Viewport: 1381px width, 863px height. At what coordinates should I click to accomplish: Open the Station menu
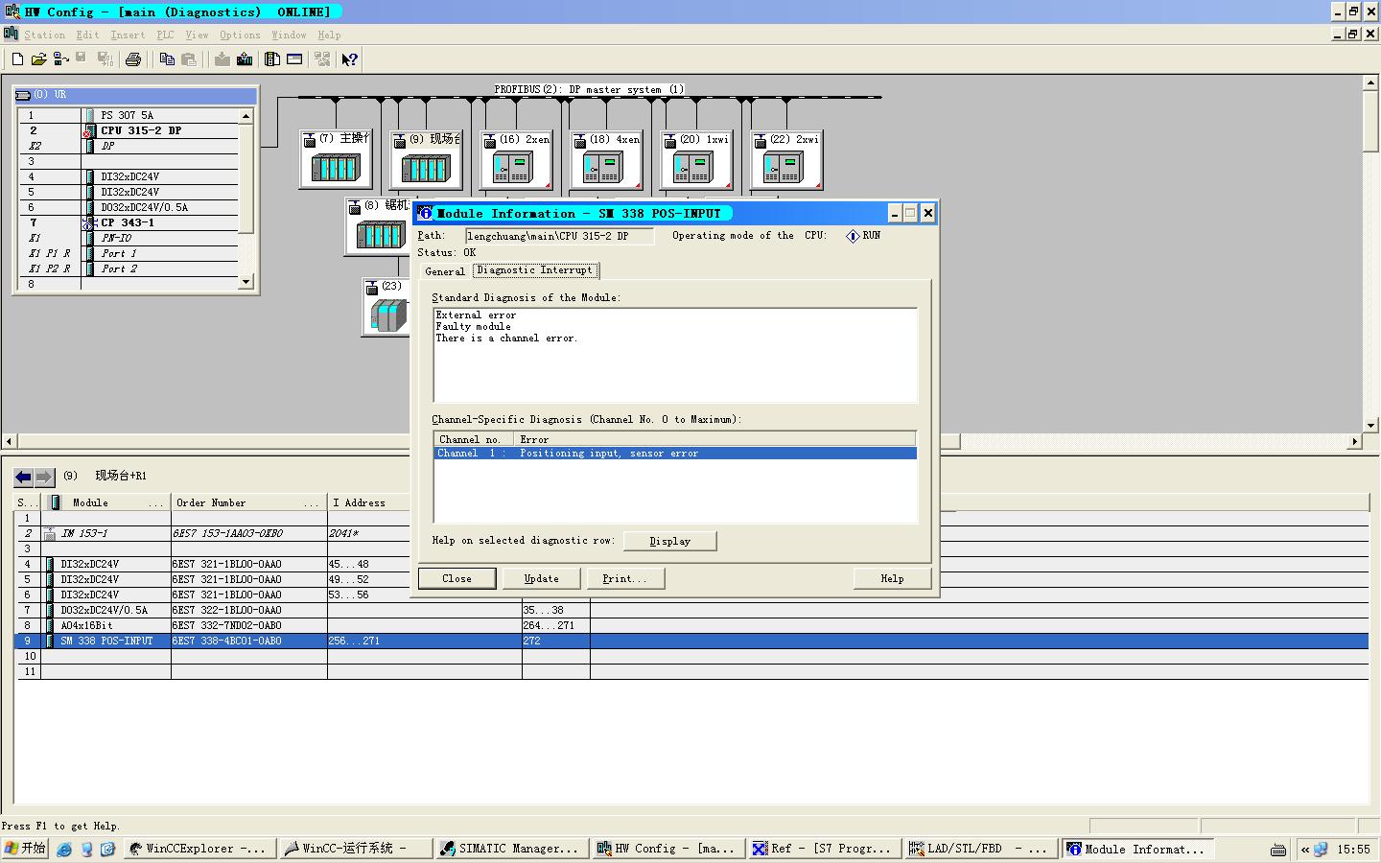(x=44, y=35)
